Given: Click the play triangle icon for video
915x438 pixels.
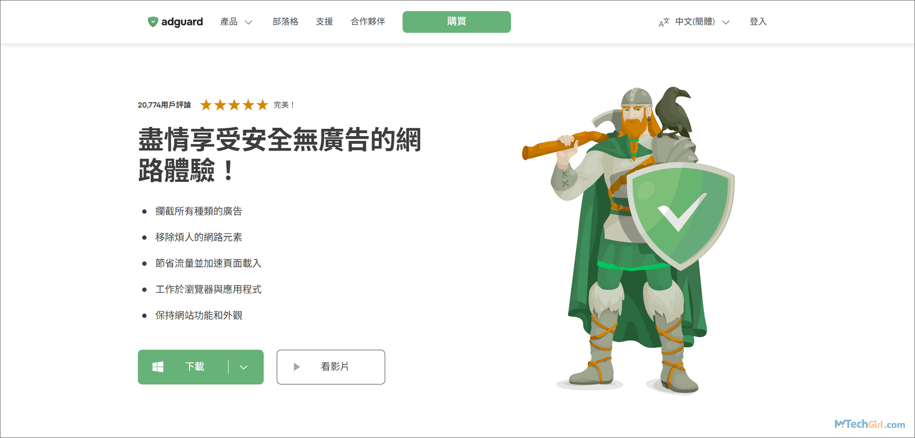Looking at the screenshot, I should (x=296, y=367).
